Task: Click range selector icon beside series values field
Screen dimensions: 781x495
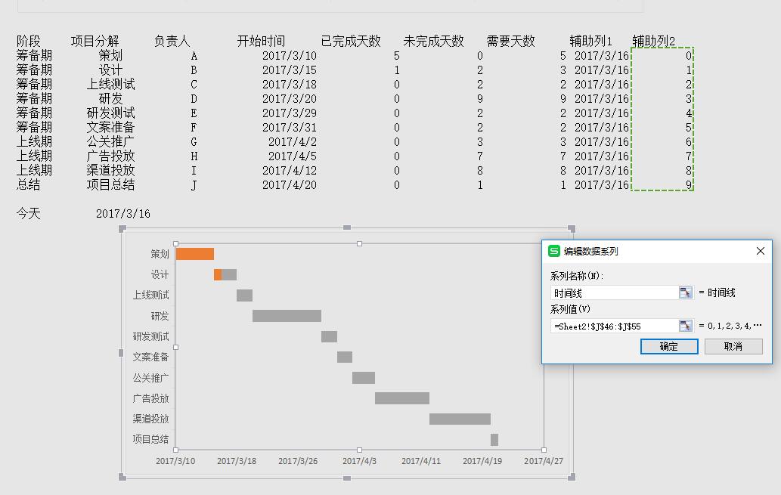Action: coord(685,326)
